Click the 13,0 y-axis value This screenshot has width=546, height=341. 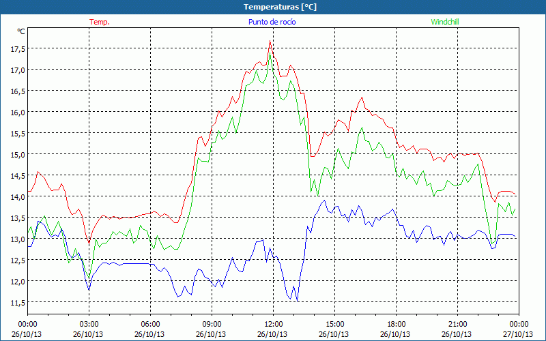tap(18, 239)
